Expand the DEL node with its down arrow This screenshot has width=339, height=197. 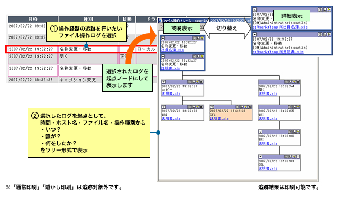pyautogui.click(x=261, y=157)
